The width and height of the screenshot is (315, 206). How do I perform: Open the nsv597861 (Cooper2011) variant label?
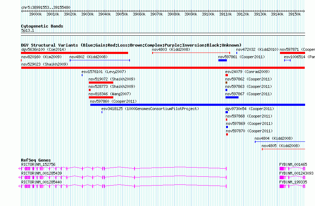coord(241,57)
